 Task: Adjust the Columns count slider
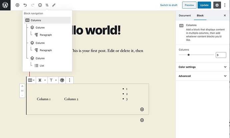click(x=189, y=55)
